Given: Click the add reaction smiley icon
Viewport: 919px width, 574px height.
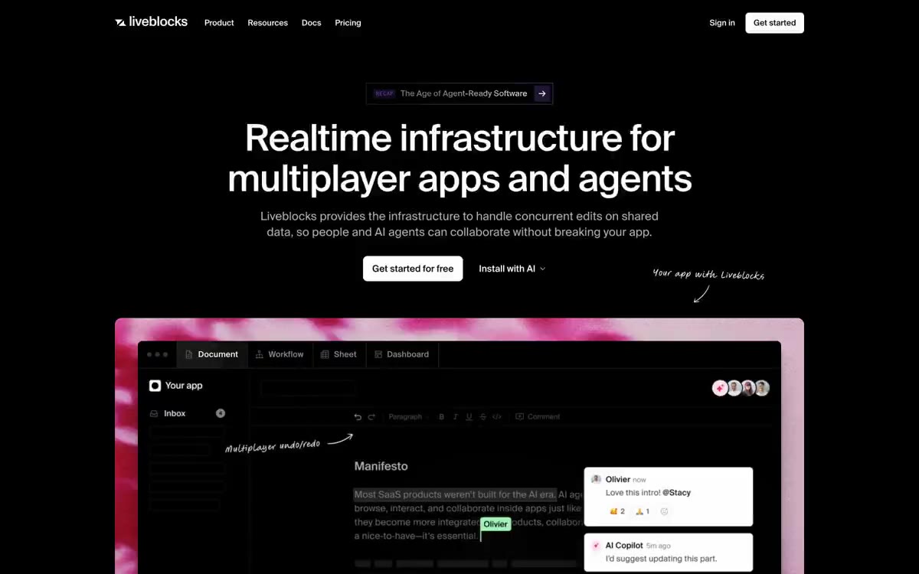Looking at the screenshot, I should tap(664, 511).
